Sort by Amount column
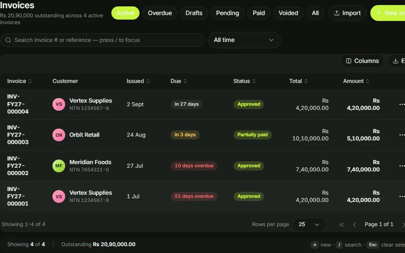405x253 pixels. coord(356,81)
